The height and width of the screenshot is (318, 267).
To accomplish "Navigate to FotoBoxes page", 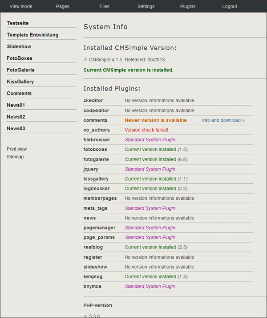I will (x=20, y=58).
